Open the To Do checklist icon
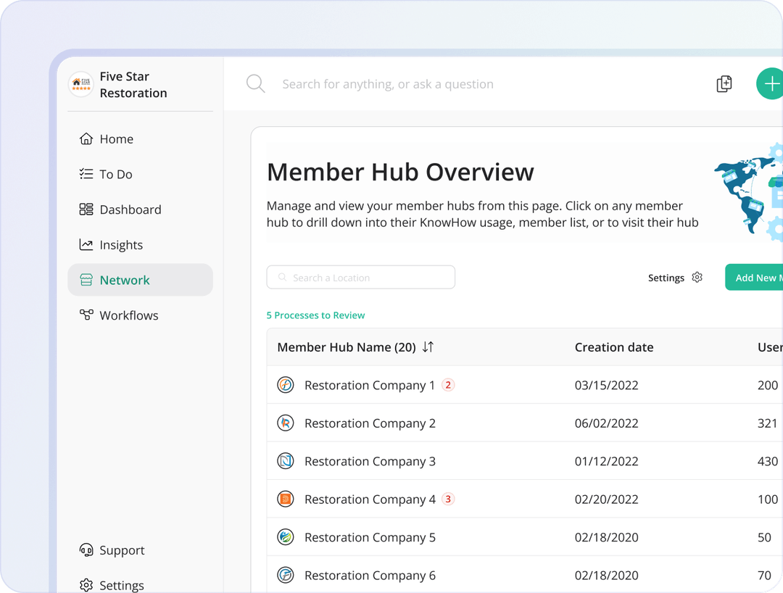The image size is (783, 593). coord(86,174)
